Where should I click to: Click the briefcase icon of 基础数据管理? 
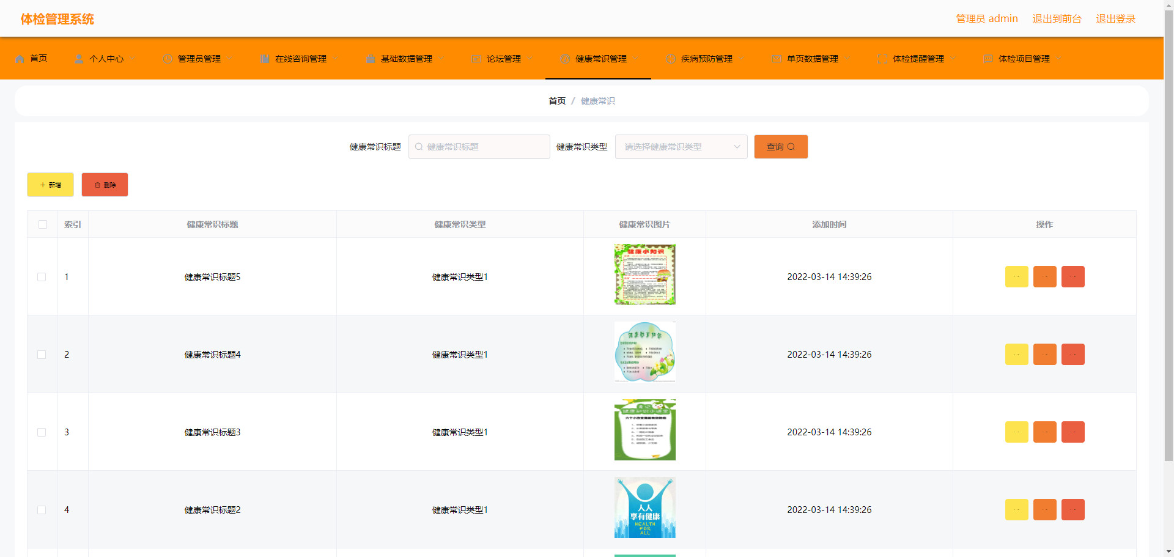[371, 59]
